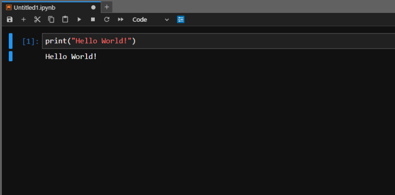Copy the selected cell from the toolbar

tap(51, 19)
